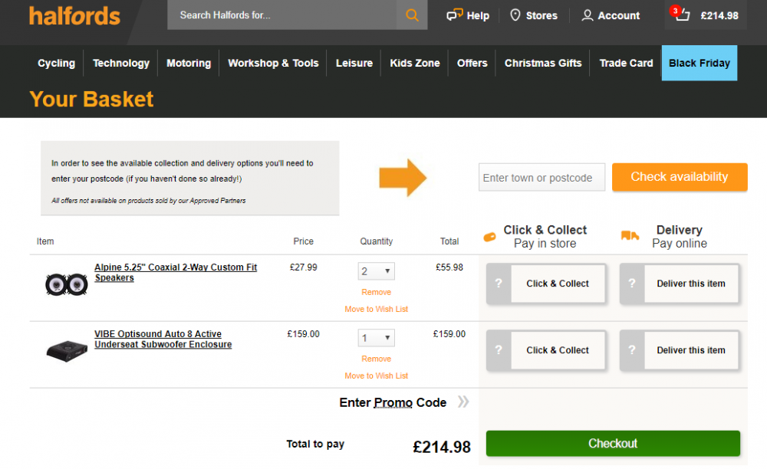Open quantity dropdown for Alpine speakers
This screenshot has height=469, width=767.
(376, 271)
